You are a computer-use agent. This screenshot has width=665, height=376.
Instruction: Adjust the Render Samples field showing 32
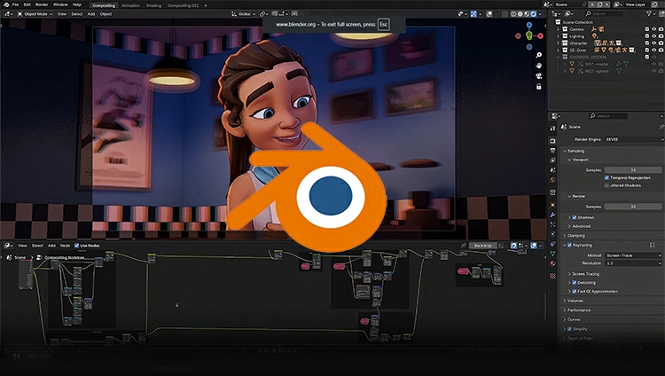[x=633, y=207]
